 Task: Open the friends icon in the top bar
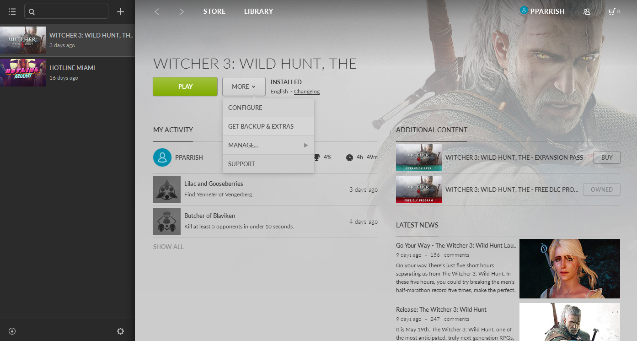point(587,11)
